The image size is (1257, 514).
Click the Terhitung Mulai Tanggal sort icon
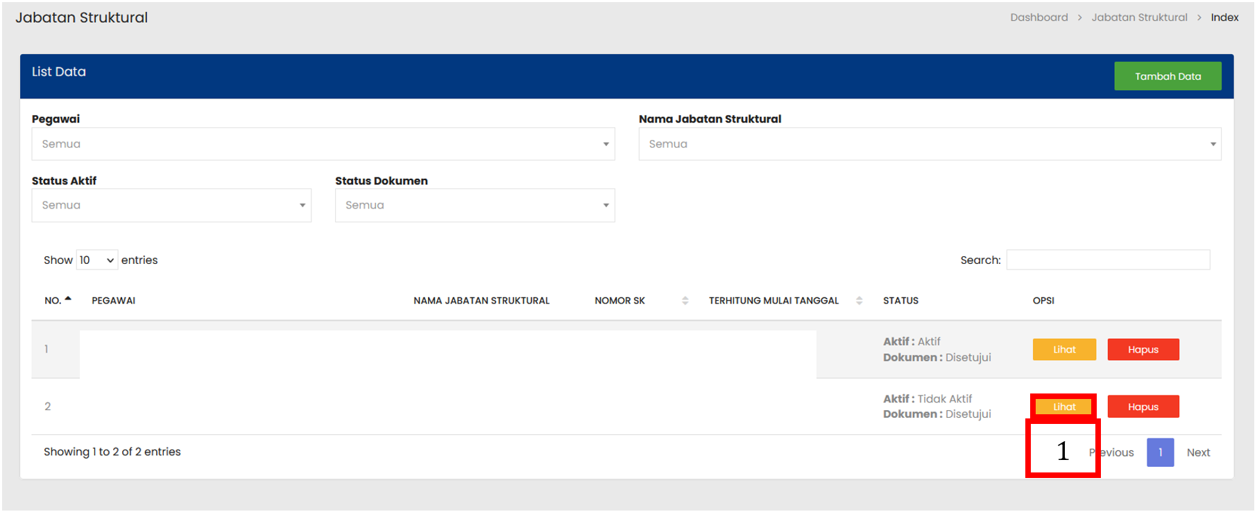(859, 301)
